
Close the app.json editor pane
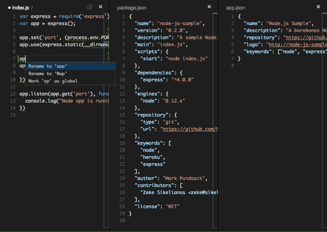tap(318, 7)
